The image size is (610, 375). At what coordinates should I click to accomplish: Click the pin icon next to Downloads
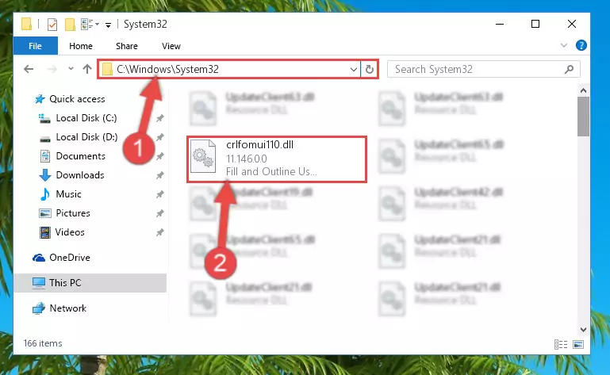160,175
